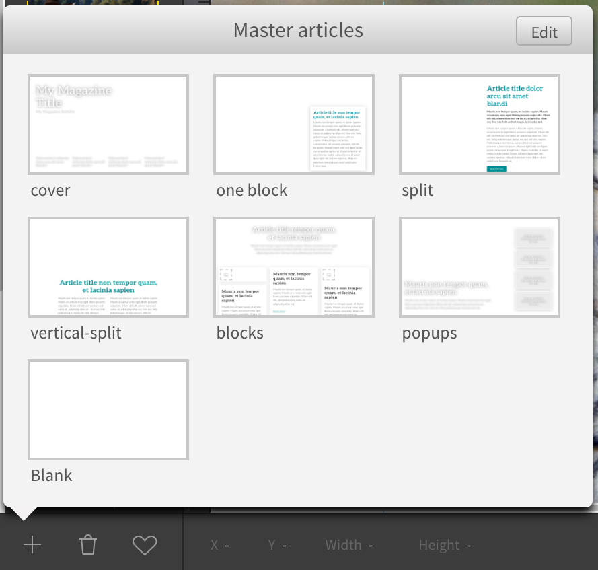Image resolution: width=598 pixels, height=570 pixels.
Task: Click the heart favorite icon
Action: tap(145, 545)
